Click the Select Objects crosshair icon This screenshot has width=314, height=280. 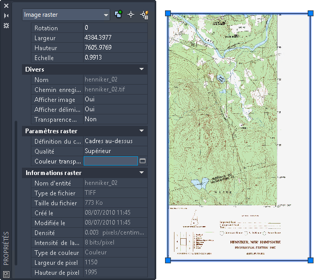[x=131, y=15]
